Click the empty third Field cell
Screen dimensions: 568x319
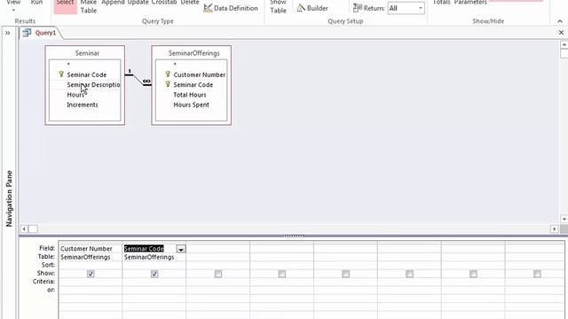tap(217, 249)
